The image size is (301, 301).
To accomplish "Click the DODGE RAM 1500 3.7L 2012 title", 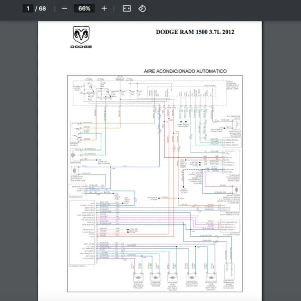I will point(195,32).
